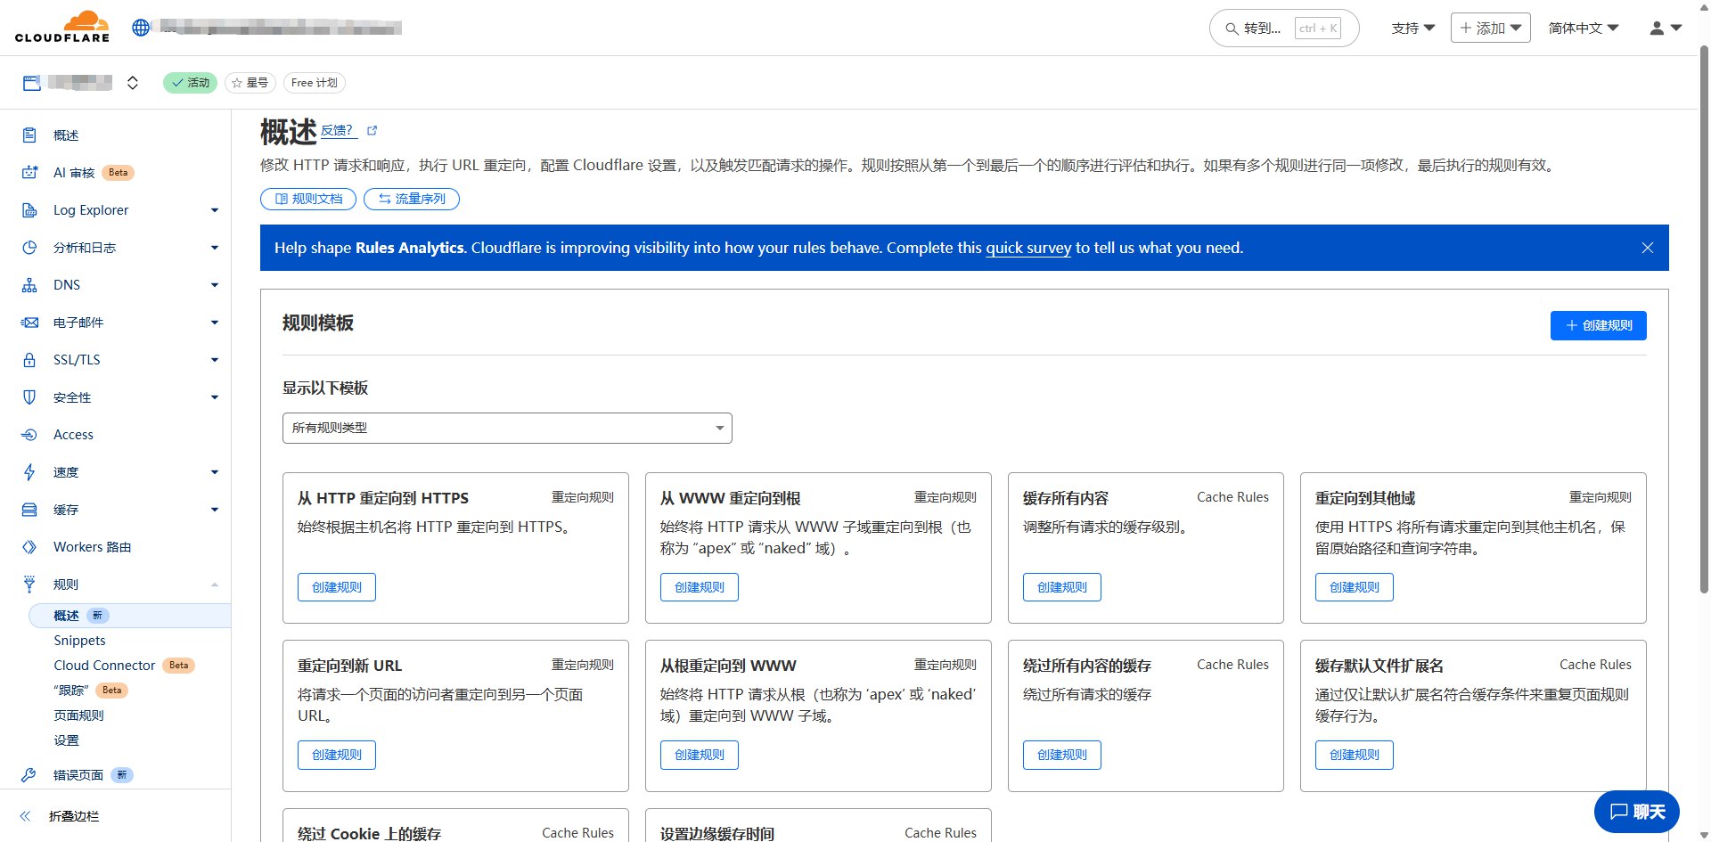
Task: Click the DNS network icon
Action: tap(29, 285)
